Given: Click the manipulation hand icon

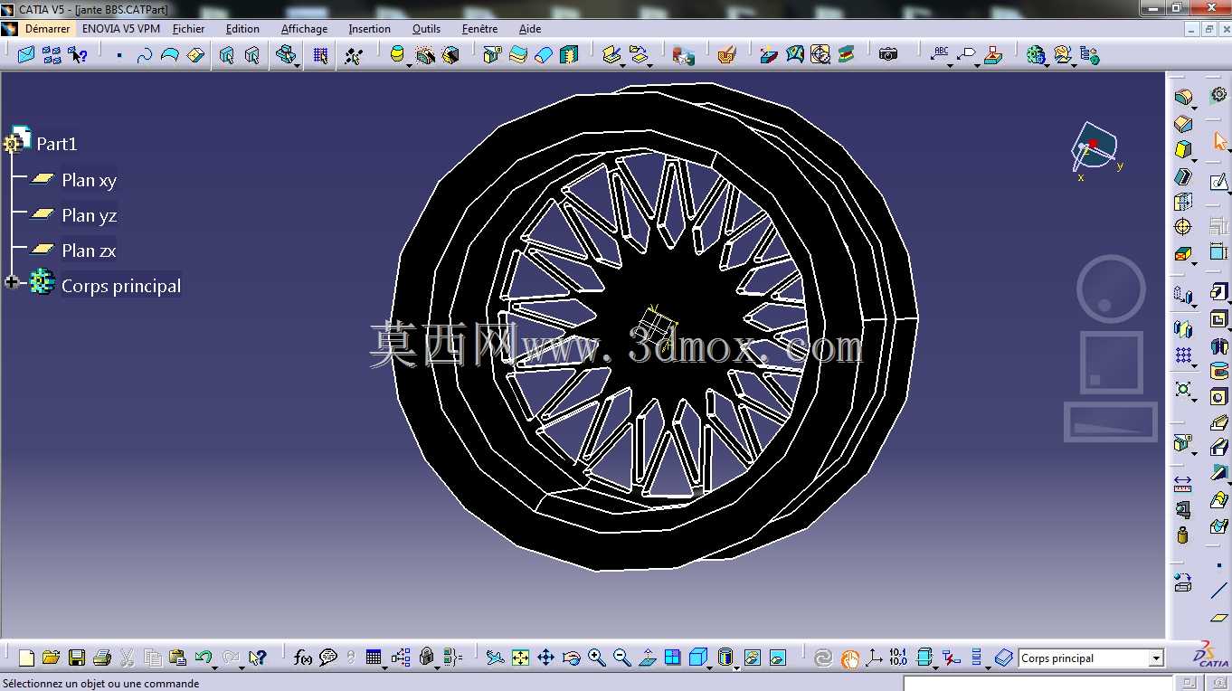Looking at the screenshot, I should (848, 658).
